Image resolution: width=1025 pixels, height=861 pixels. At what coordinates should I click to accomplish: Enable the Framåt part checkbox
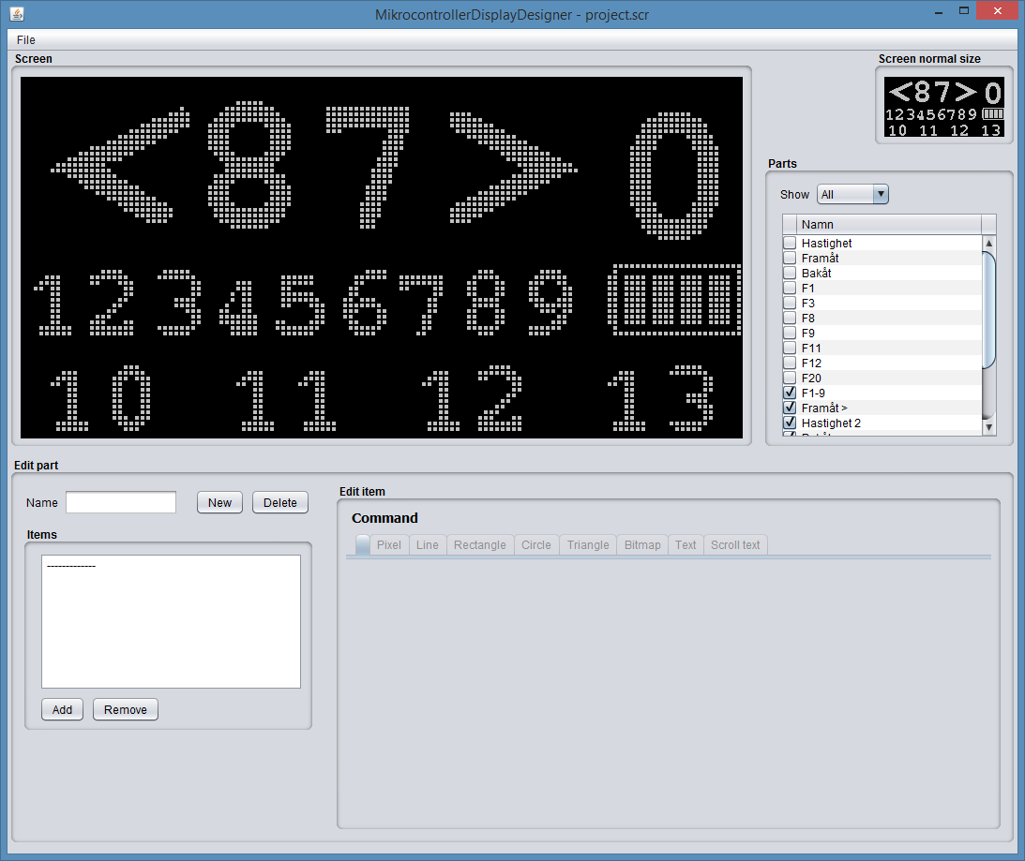pos(790,258)
